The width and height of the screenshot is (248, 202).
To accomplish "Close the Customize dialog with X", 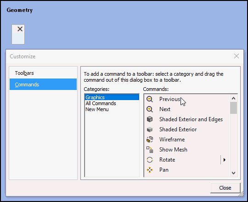I will click(x=237, y=56).
